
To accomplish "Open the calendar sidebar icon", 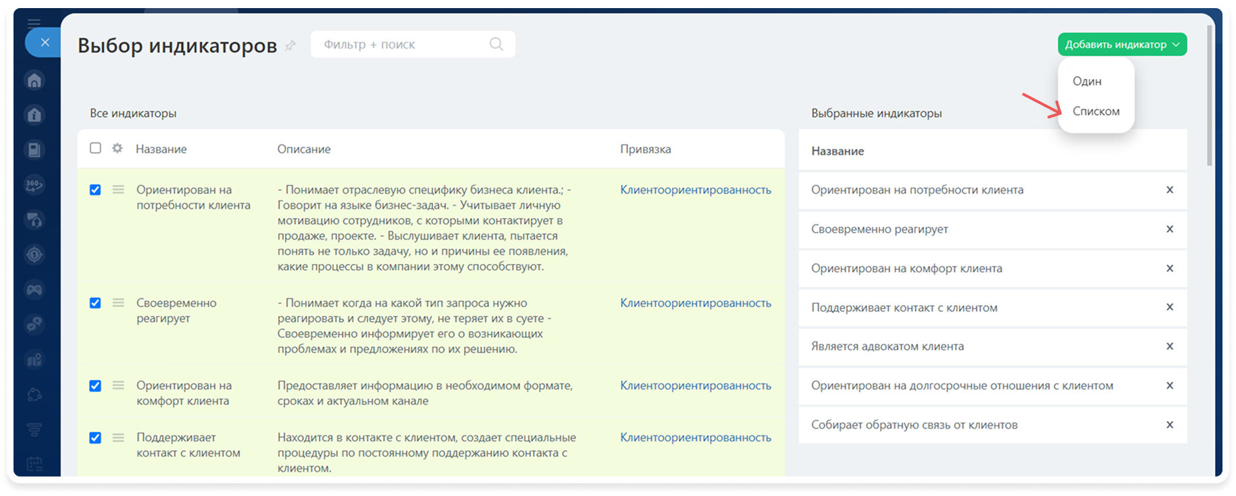I will (34, 464).
